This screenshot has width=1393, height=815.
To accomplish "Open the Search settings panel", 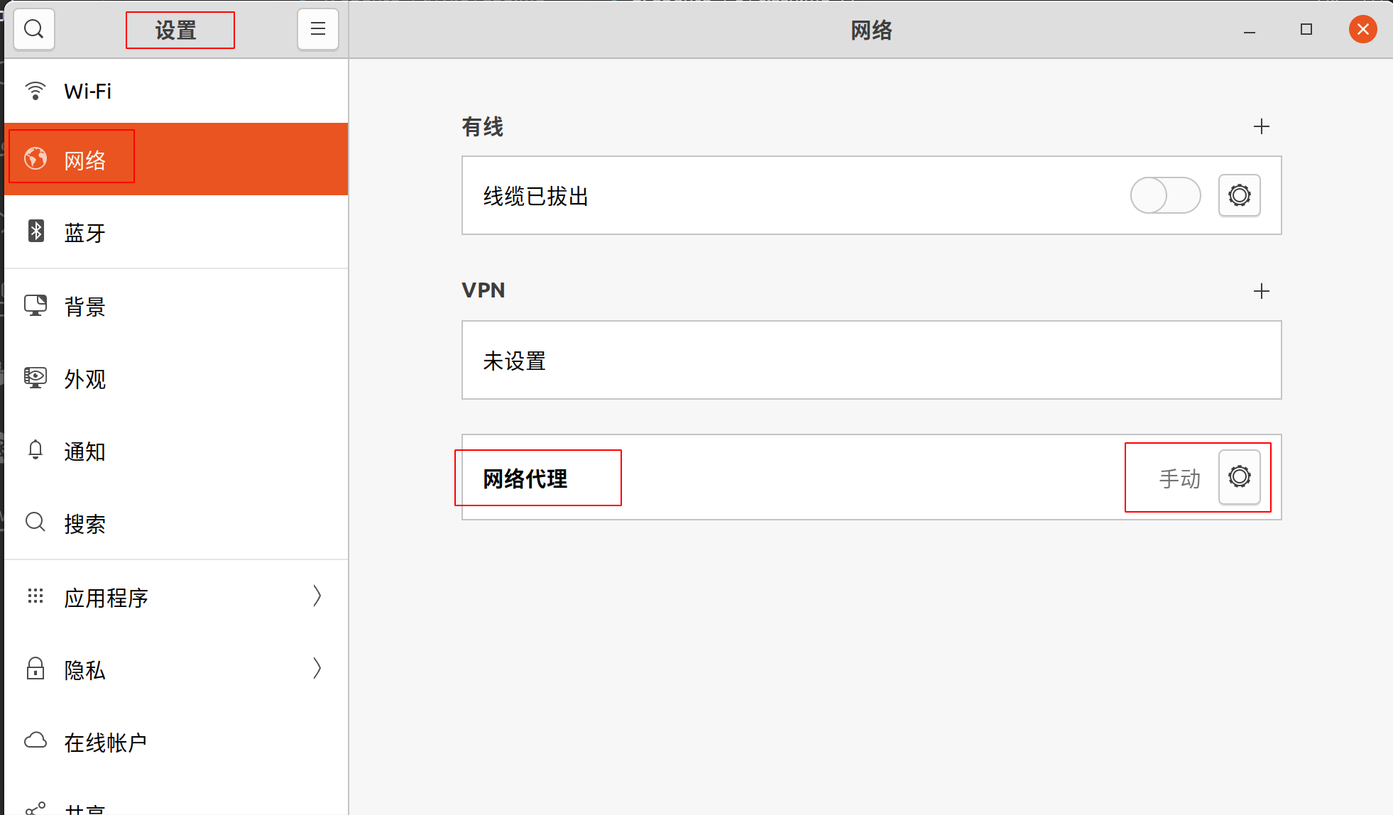I will point(85,524).
